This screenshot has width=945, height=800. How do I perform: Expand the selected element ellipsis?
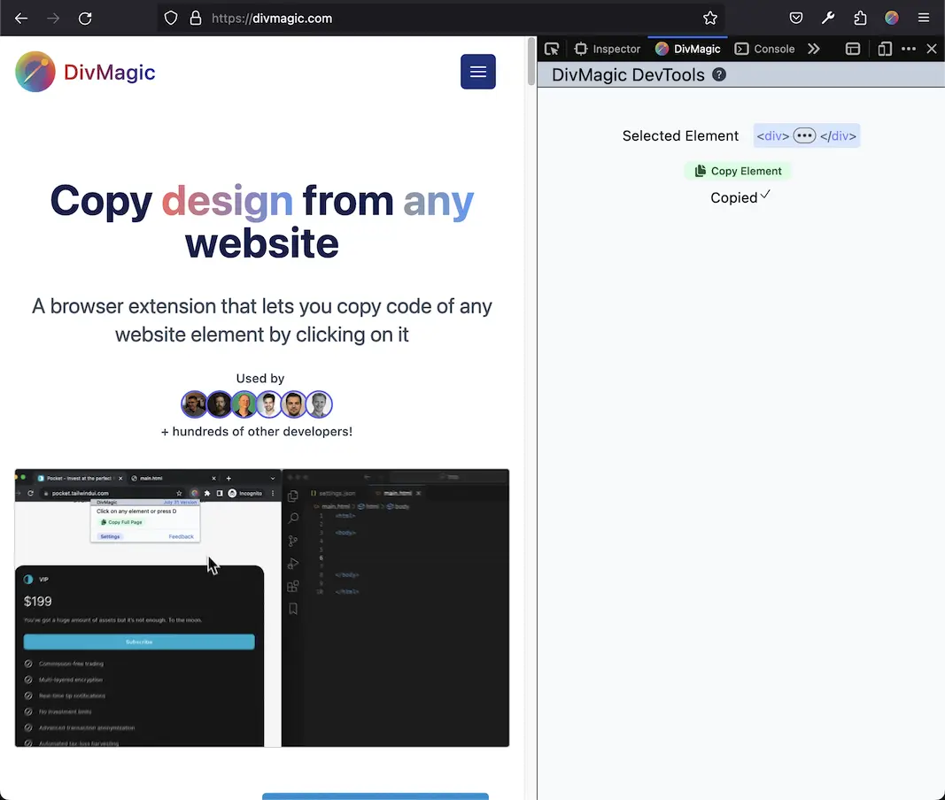click(x=804, y=135)
